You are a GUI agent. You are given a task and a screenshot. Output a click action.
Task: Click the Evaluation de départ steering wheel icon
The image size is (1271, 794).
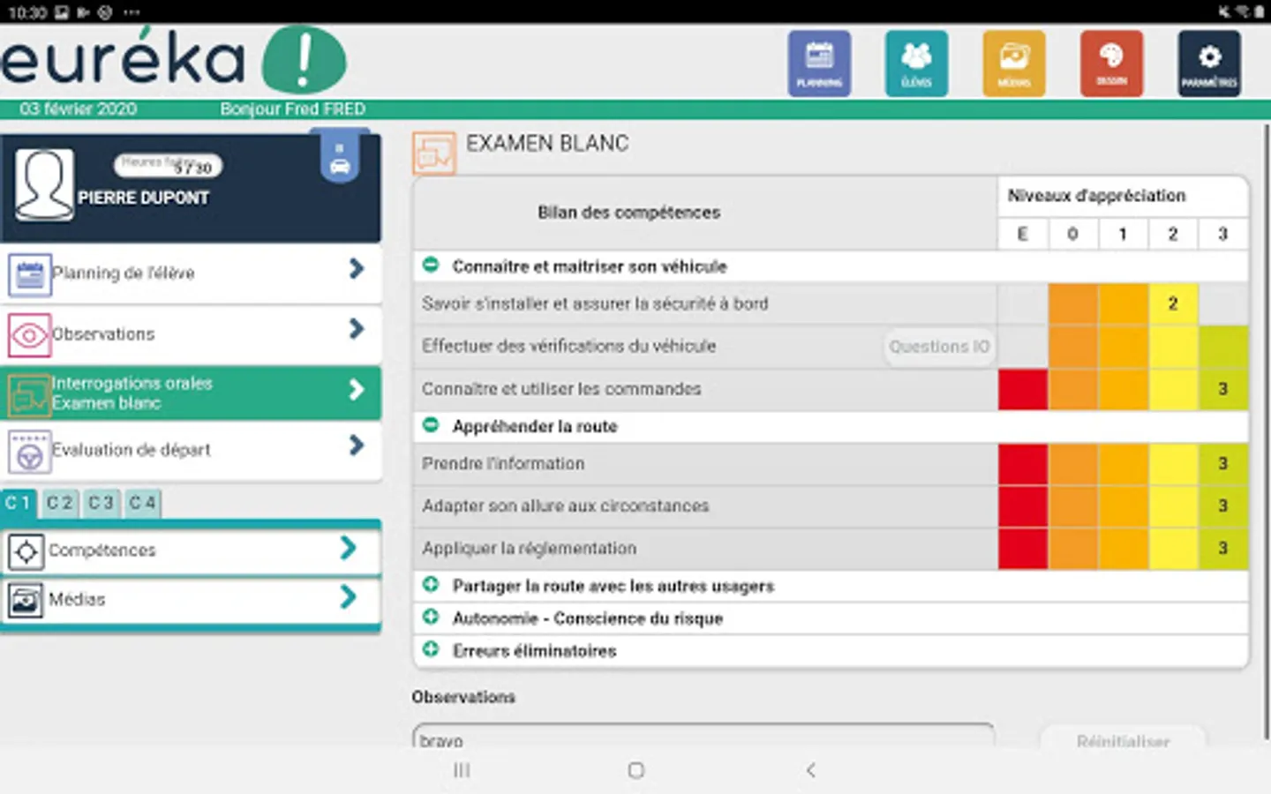[x=29, y=451]
